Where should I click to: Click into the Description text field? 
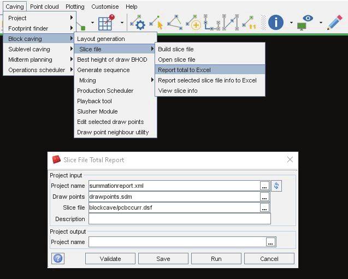179,219
